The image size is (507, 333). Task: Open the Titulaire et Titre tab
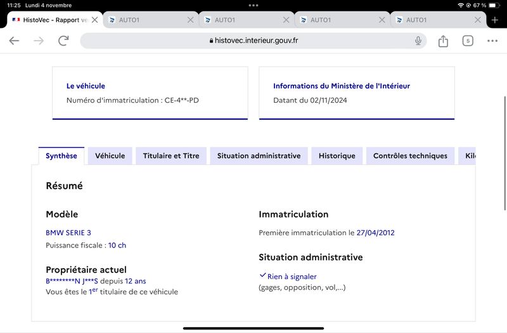171,156
